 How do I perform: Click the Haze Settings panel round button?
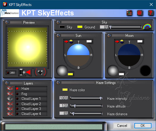point(58,83)
